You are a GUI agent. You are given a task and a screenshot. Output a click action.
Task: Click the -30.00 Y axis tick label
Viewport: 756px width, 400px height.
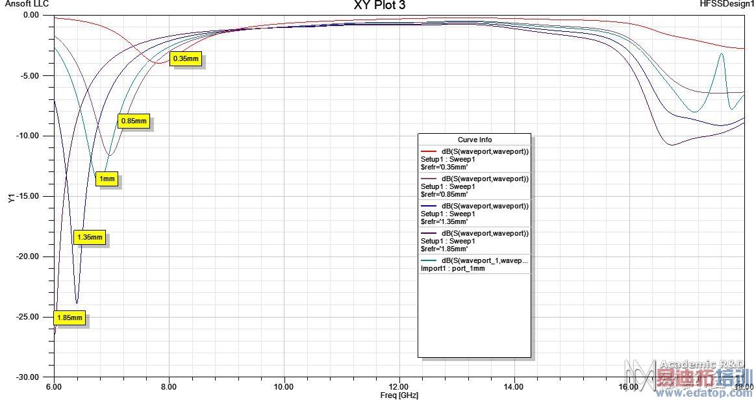pyautogui.click(x=27, y=377)
